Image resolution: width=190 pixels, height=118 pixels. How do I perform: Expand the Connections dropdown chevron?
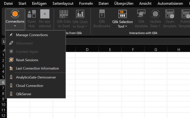coord(15,26)
